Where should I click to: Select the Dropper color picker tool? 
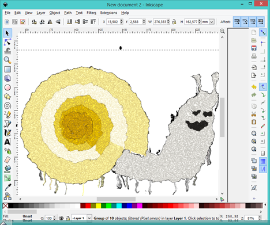[7, 187]
